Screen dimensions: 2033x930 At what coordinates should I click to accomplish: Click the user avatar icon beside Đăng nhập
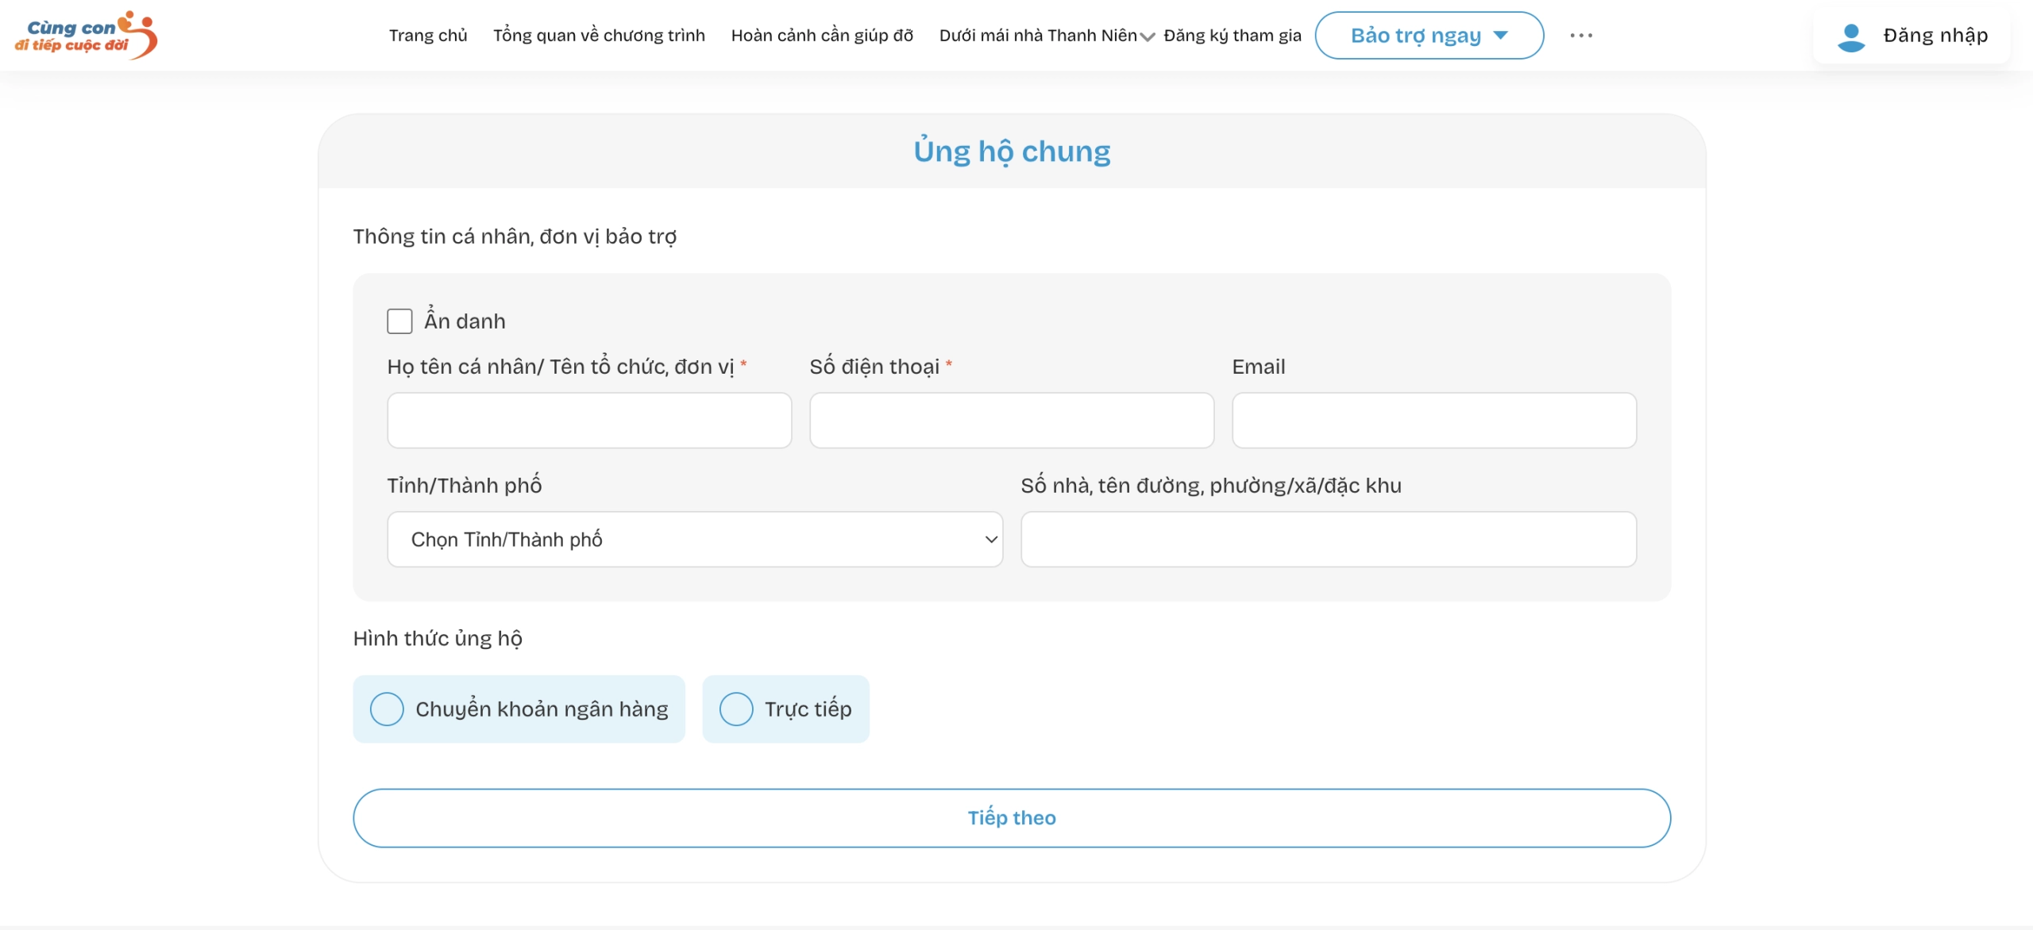[x=1851, y=37]
